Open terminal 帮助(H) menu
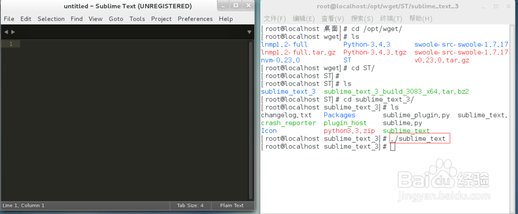 (x=421, y=19)
